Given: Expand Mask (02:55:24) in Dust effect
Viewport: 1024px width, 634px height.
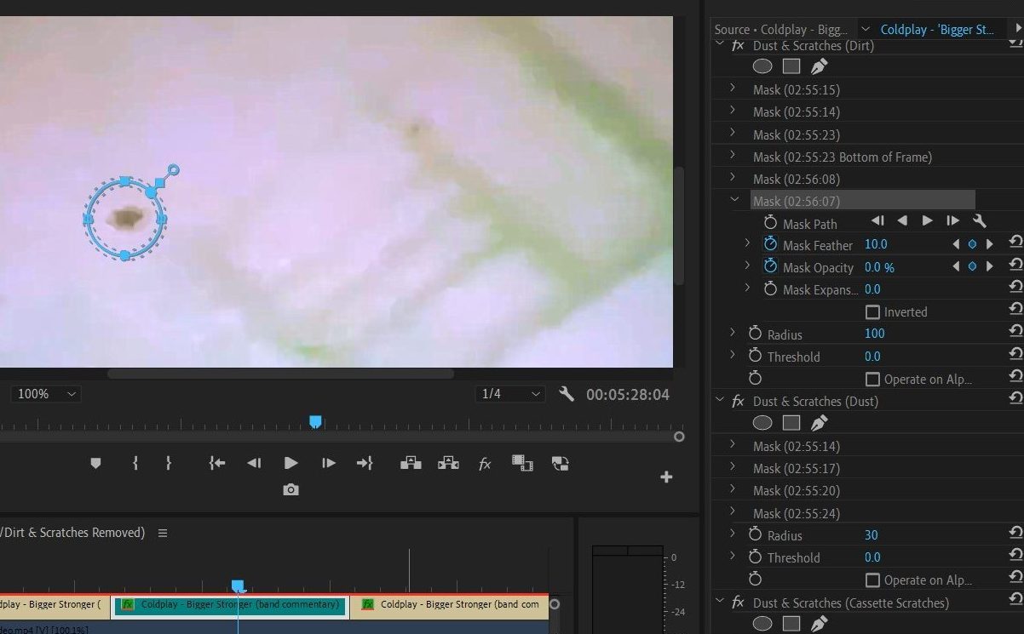Looking at the screenshot, I should [732, 512].
